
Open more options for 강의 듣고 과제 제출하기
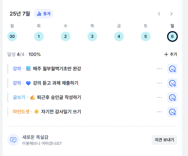click(x=159, y=83)
